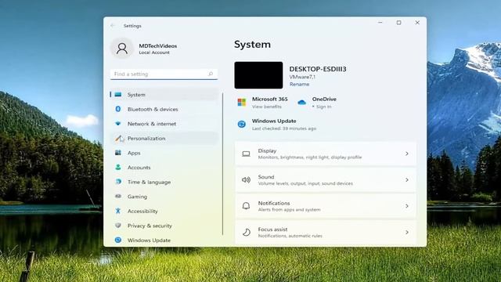
Task: Open Bluetooth & devices label
Action: coord(153,109)
